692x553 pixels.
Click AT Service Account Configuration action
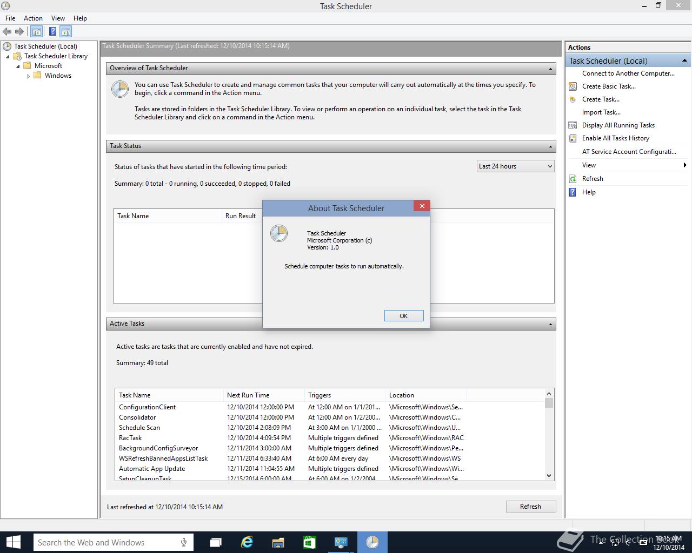tap(629, 152)
